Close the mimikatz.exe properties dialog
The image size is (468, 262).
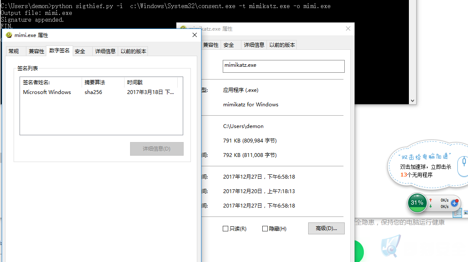[348, 28]
